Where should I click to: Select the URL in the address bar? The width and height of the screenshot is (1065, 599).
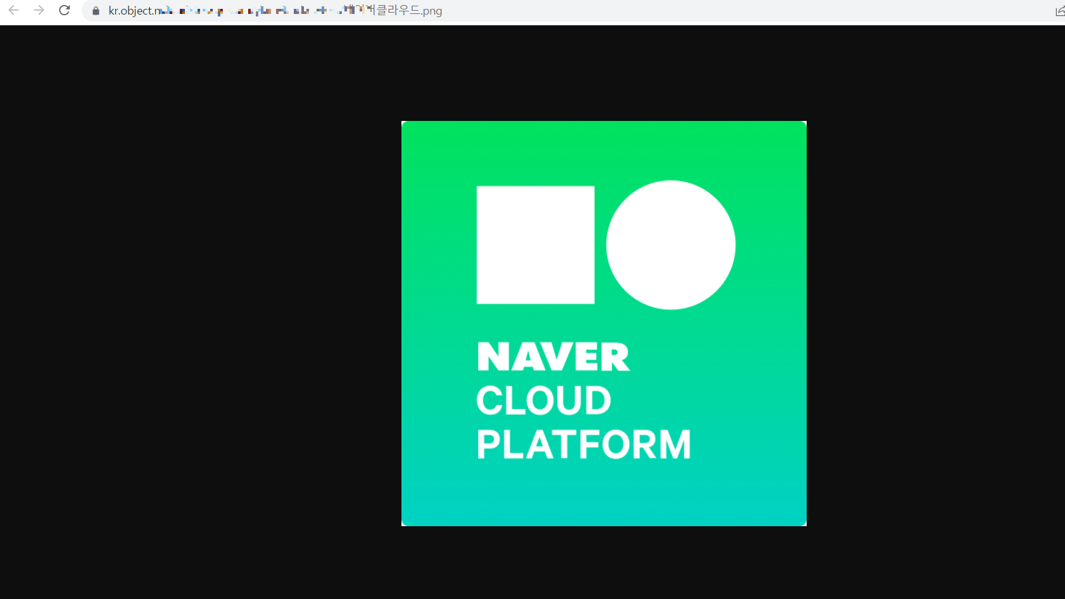275,11
